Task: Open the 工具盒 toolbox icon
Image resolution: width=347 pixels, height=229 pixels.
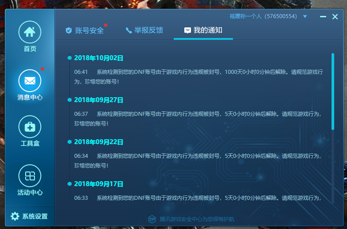Action: (30, 127)
